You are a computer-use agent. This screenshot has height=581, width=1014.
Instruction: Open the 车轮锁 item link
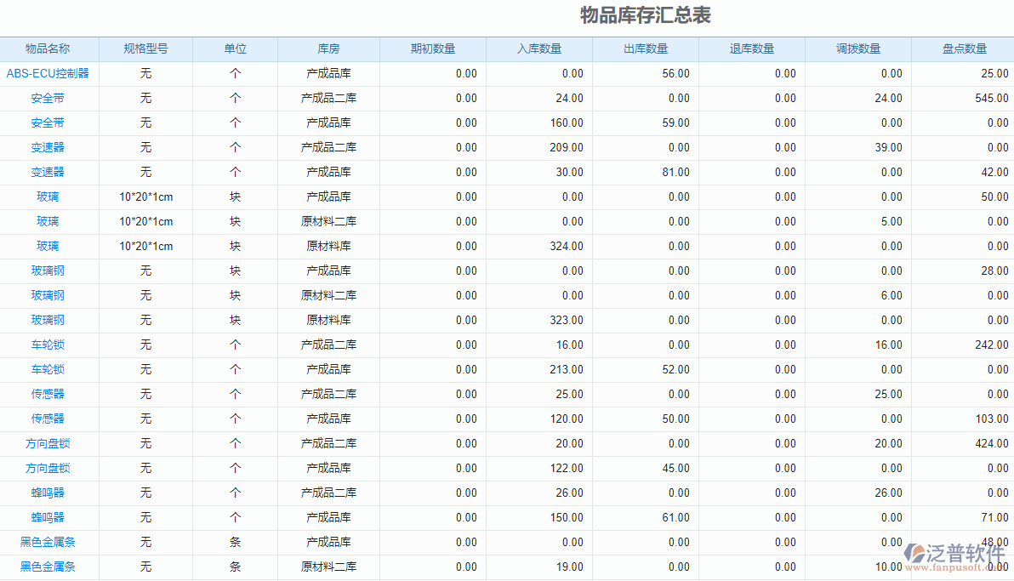(49, 345)
